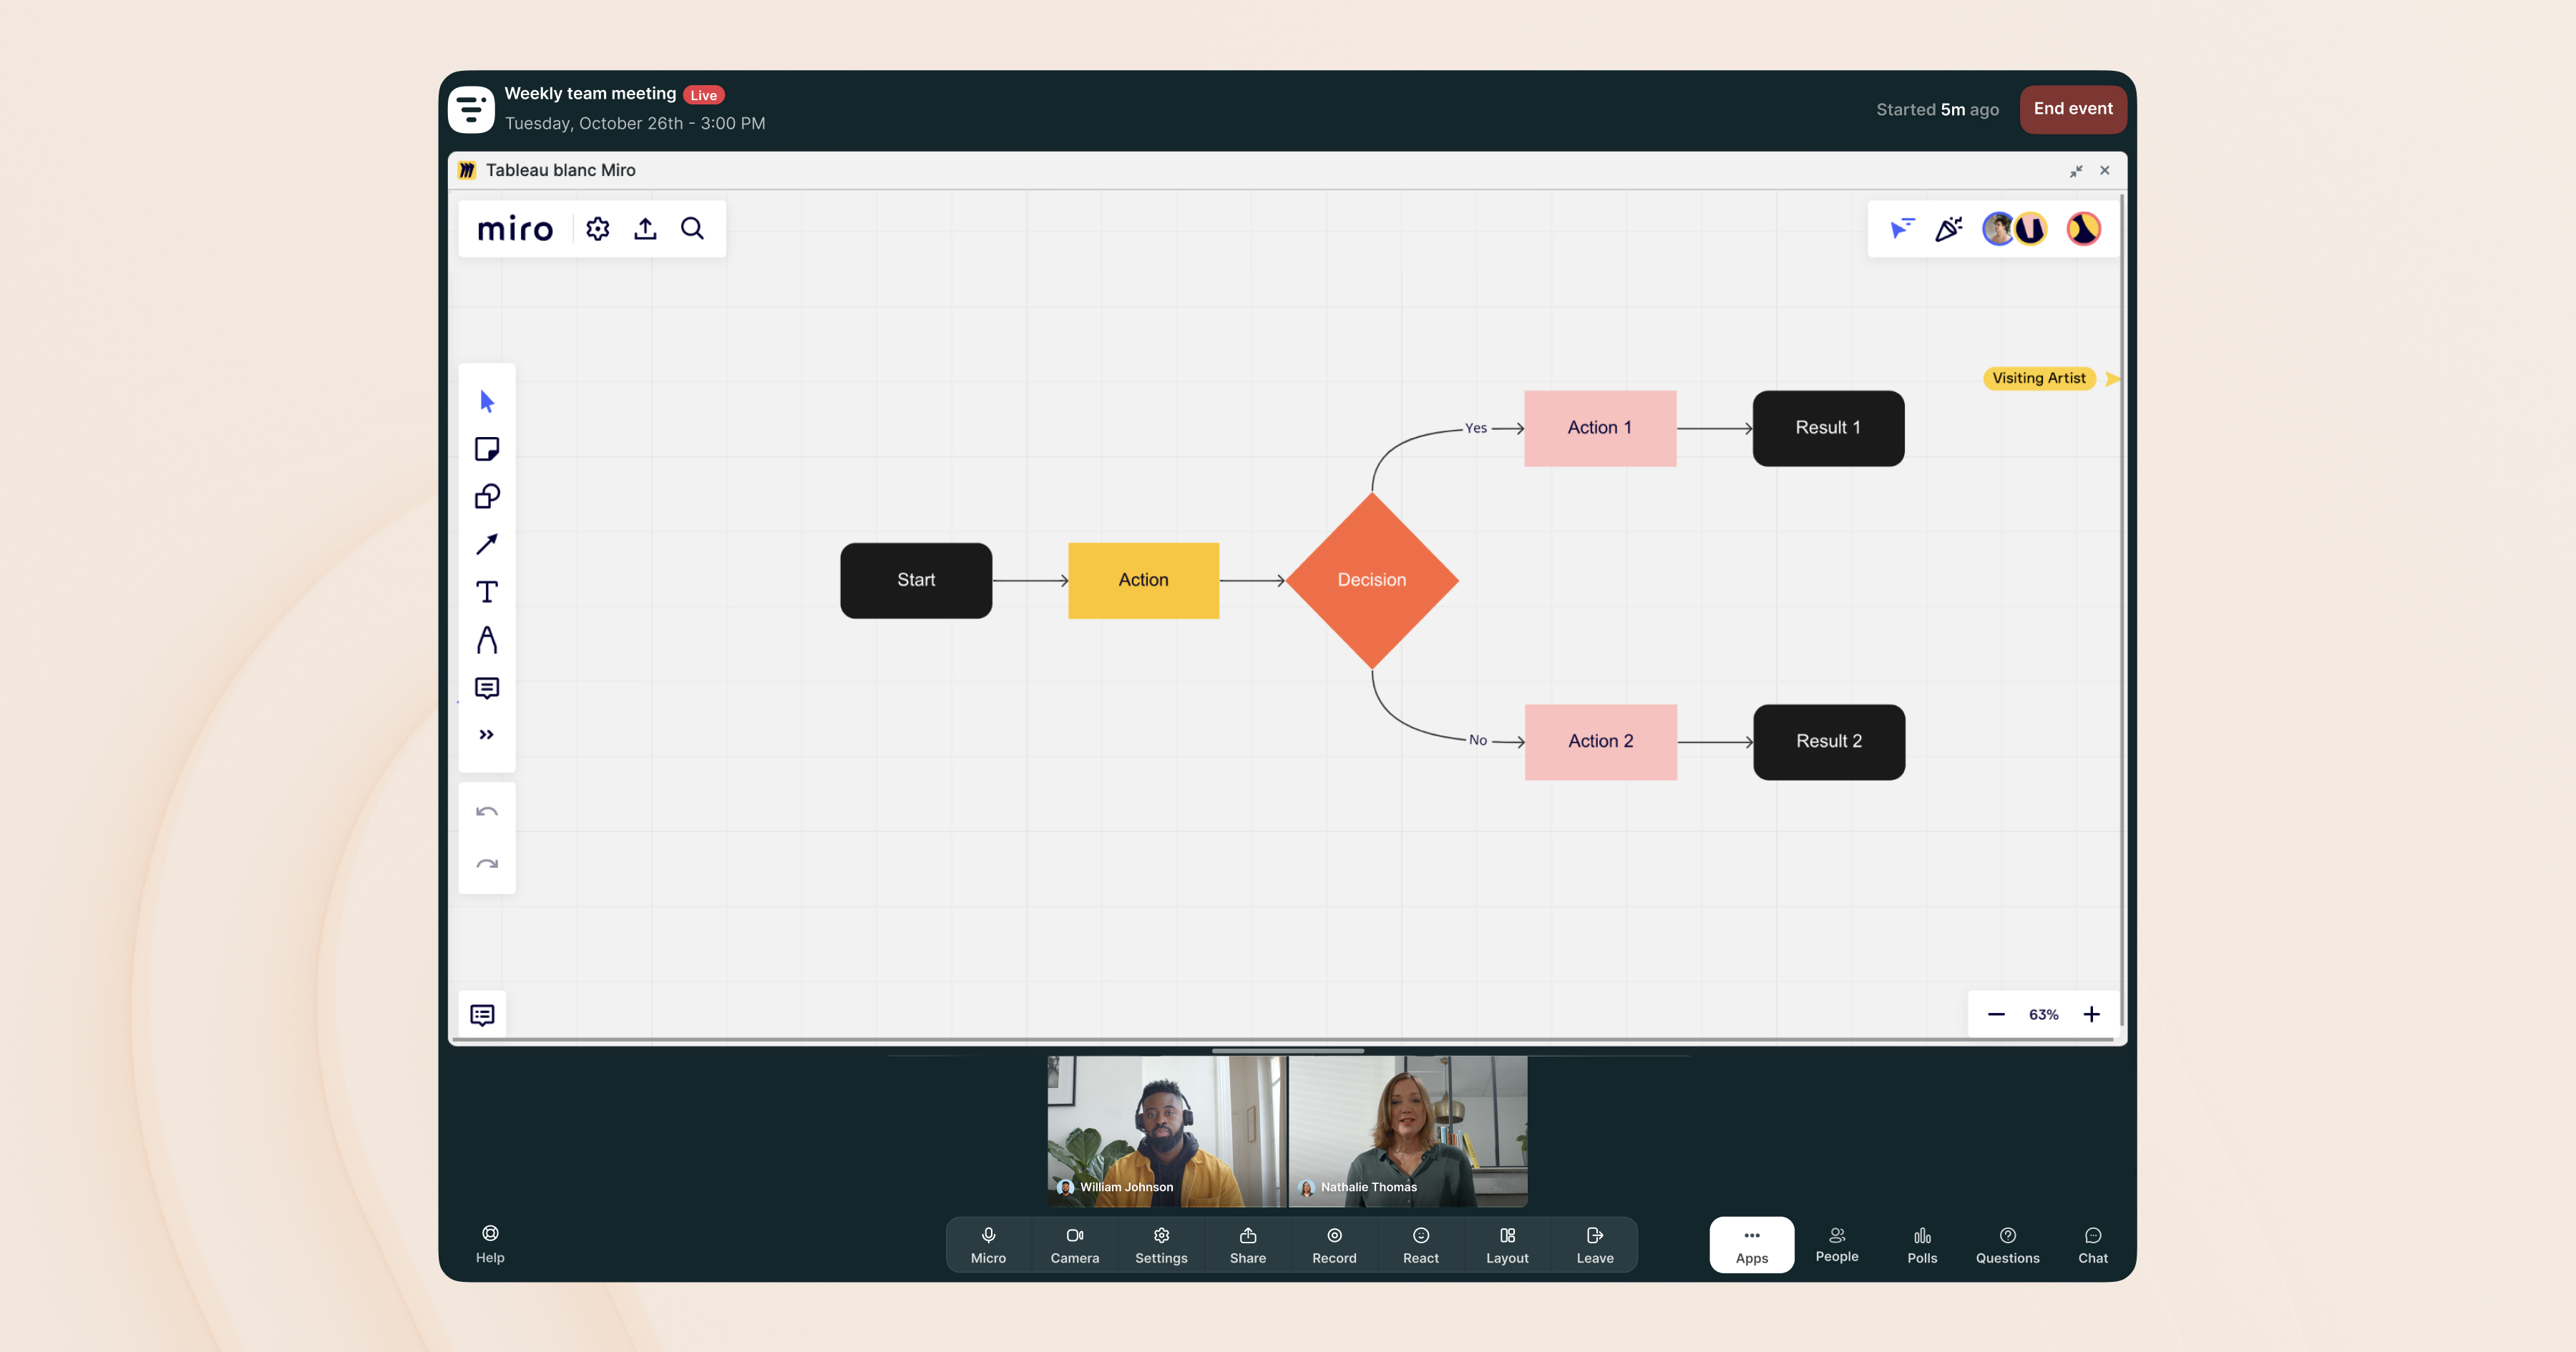Open the Apps menu
Viewport: 2576px width, 1352px height.
(1752, 1245)
